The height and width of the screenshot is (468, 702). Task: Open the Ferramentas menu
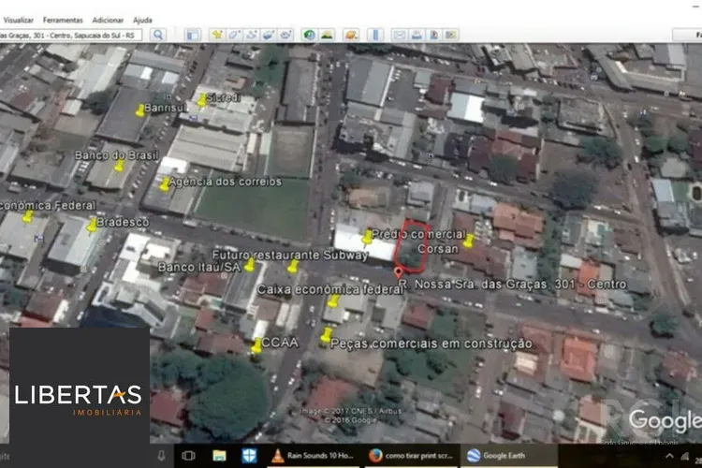coord(64,20)
